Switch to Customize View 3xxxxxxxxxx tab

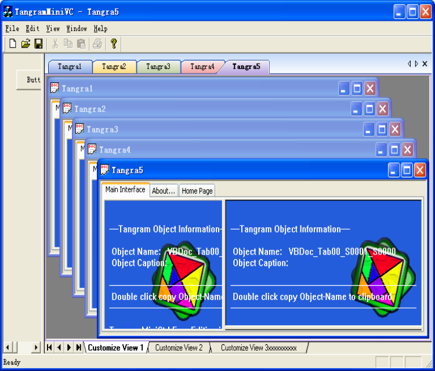point(259,347)
